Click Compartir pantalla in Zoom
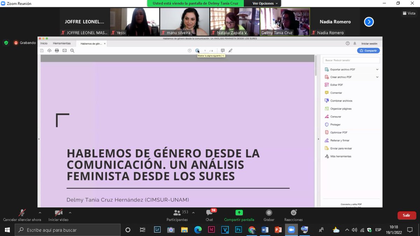This screenshot has width=420, height=236. [239, 215]
